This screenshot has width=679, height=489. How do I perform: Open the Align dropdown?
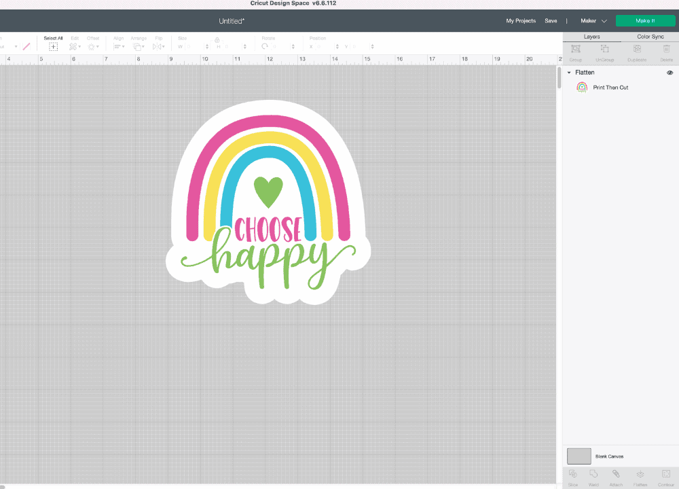pyautogui.click(x=119, y=46)
